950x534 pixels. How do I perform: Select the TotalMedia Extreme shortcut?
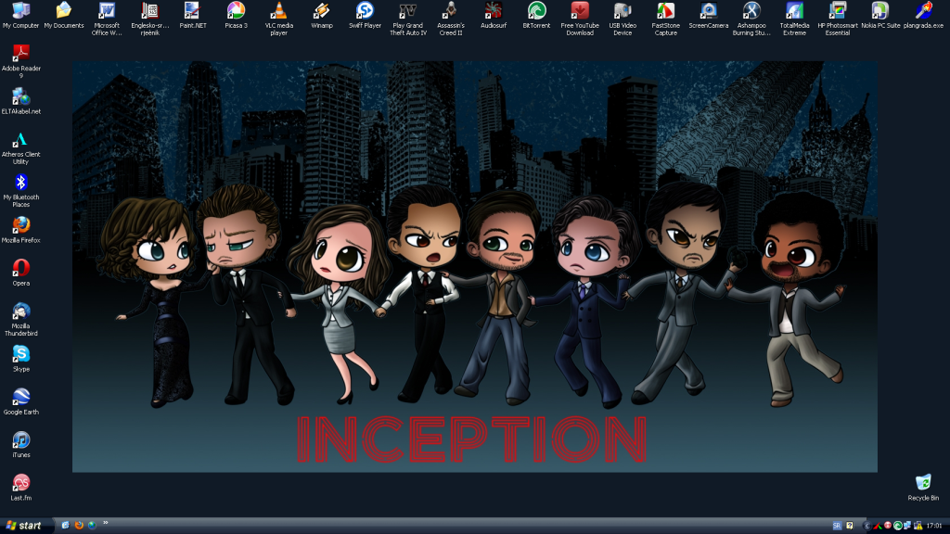point(794,19)
